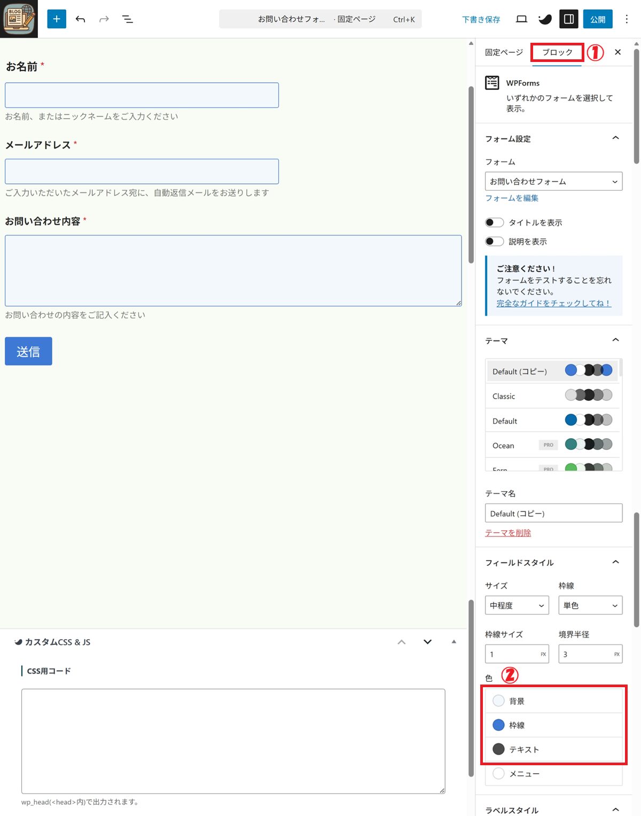
Task: Click the block inserter plus icon
Action: coord(57,19)
